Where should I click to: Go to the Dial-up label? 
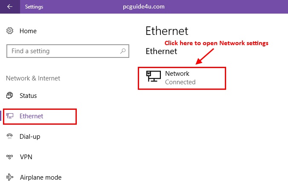coord(30,136)
